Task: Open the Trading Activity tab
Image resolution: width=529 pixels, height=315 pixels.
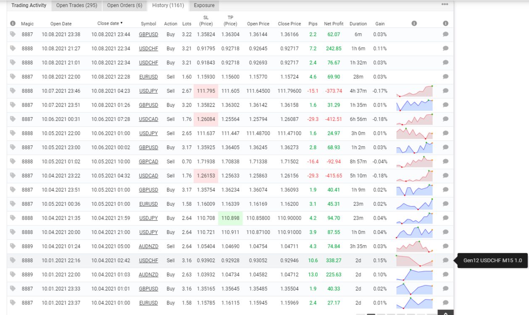Action: pyautogui.click(x=29, y=5)
